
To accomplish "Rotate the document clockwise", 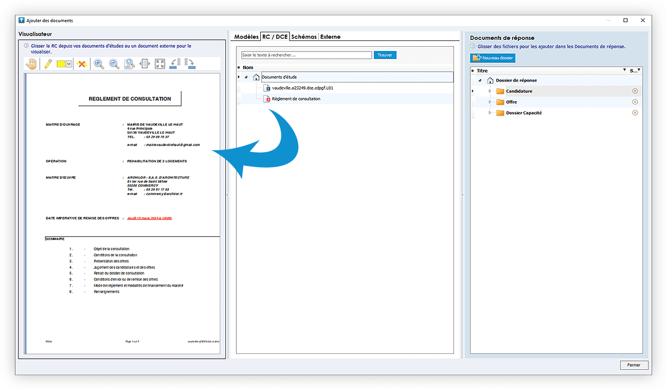I will click(x=190, y=64).
